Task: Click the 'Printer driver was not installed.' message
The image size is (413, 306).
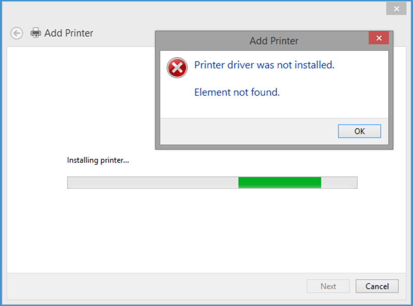Action: (x=264, y=65)
